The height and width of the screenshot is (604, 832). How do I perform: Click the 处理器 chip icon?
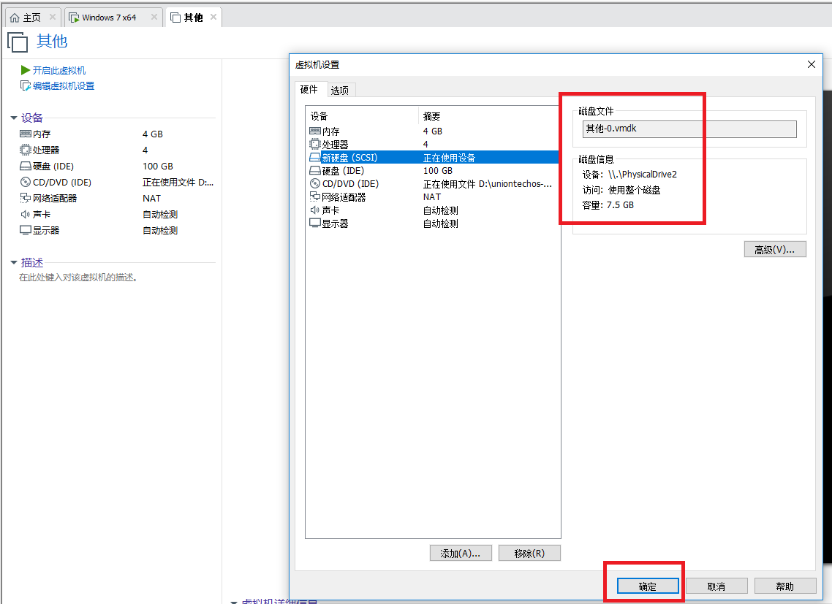(x=24, y=150)
